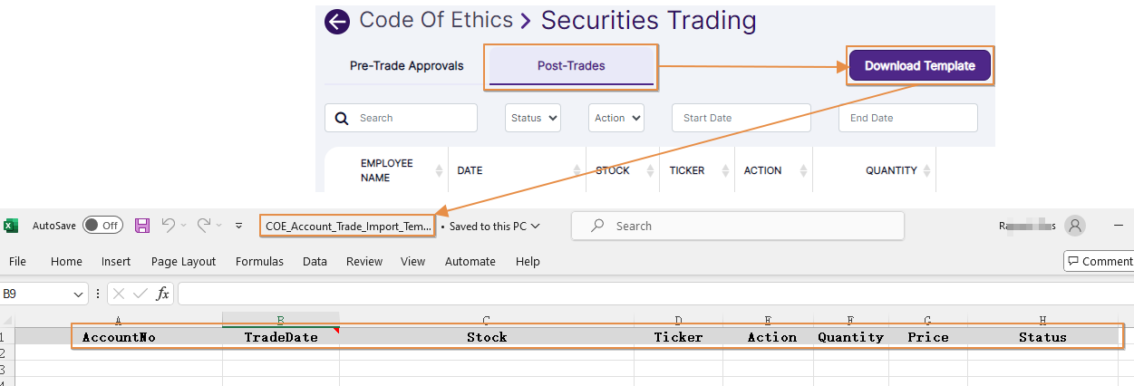The image size is (1134, 386).
Task: Select column header C in worksheet
Action: click(486, 320)
